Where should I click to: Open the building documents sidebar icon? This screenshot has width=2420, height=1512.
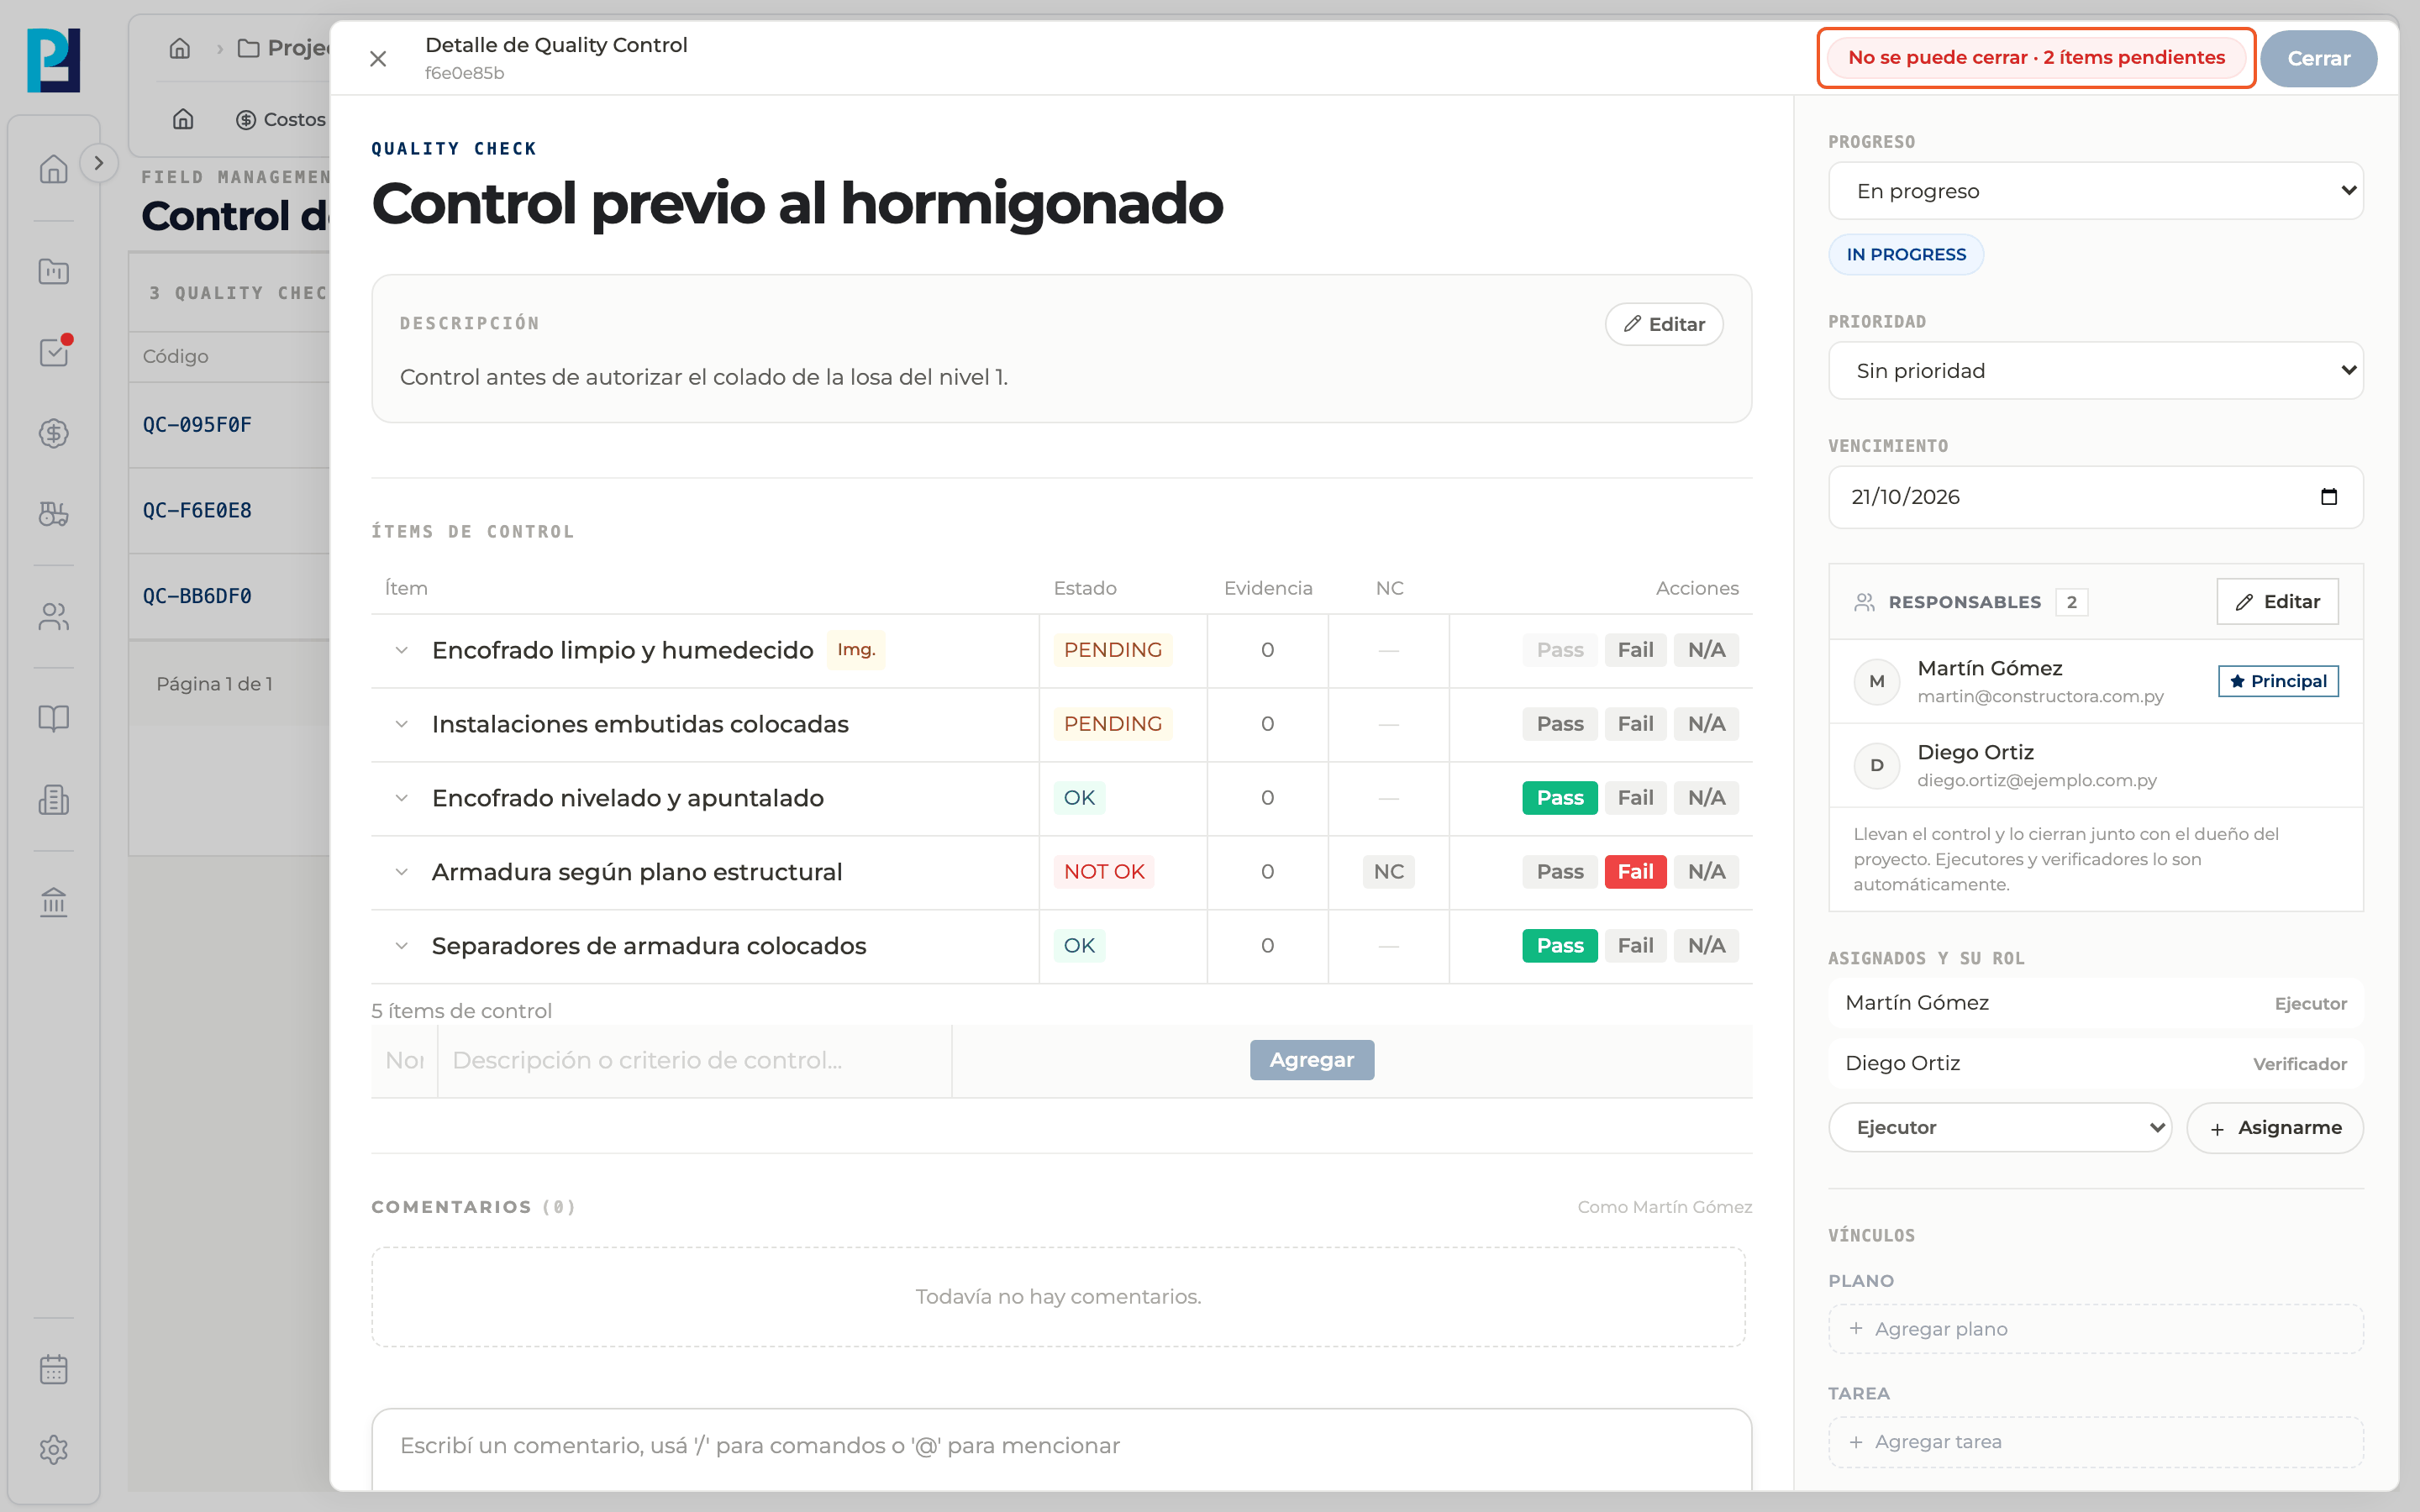pos(54,800)
